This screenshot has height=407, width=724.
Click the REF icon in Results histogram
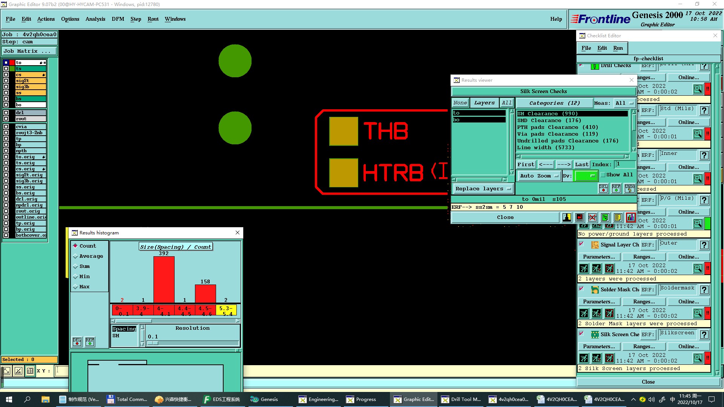(x=90, y=341)
